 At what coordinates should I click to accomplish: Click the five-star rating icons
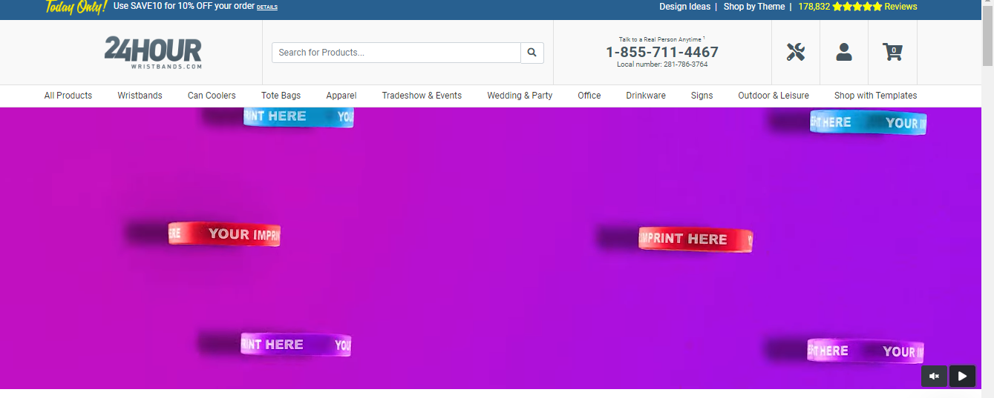(x=857, y=7)
